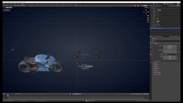Open the Scene properties tab icon

[x=151, y=47]
